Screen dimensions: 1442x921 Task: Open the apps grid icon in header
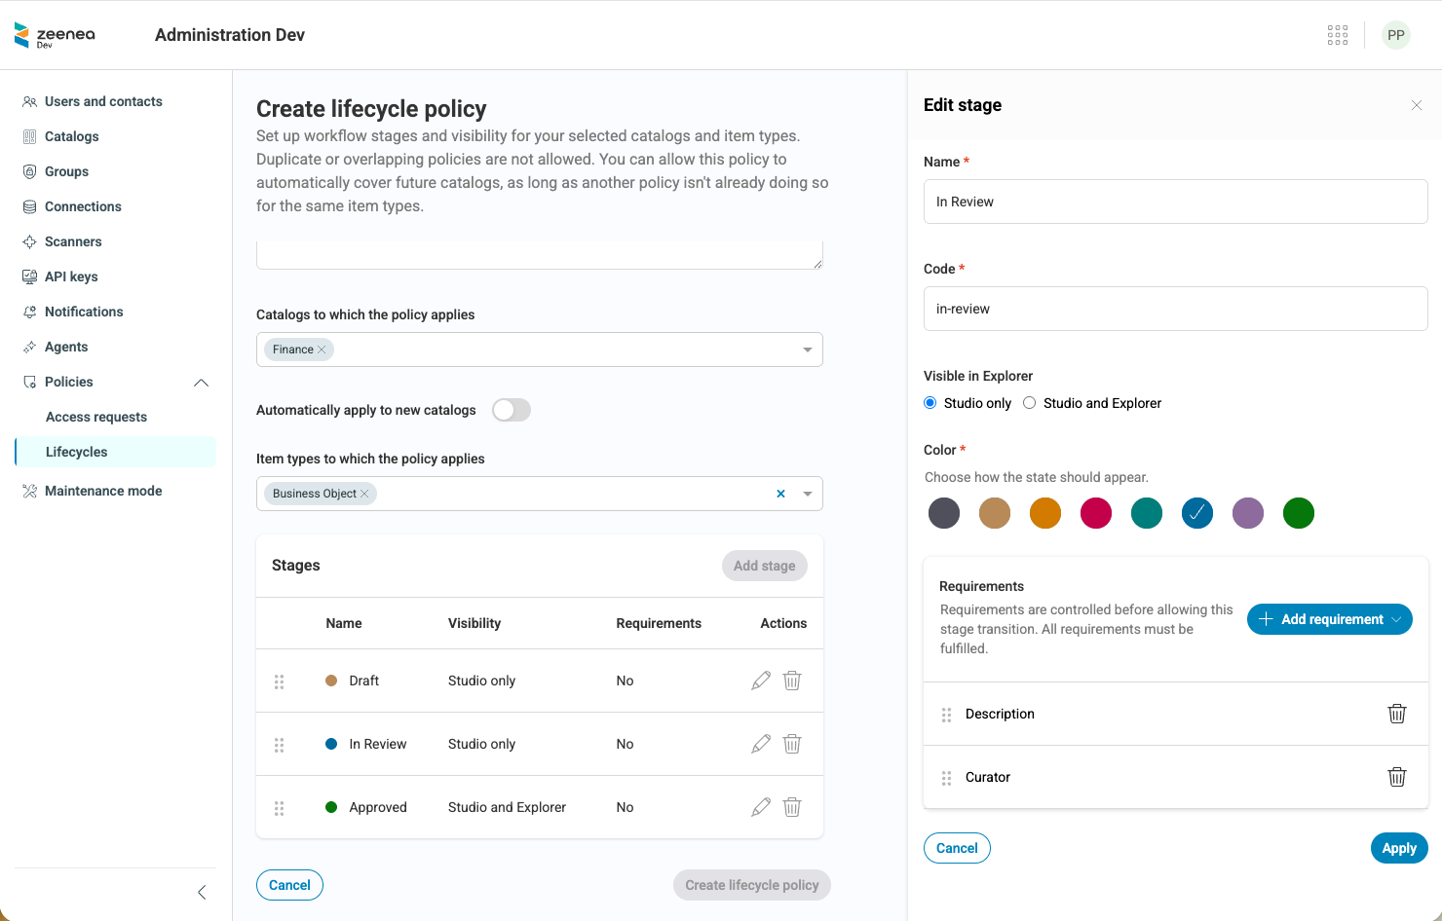pos(1338,35)
